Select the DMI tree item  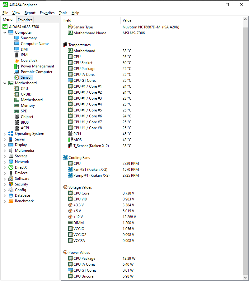24,49
